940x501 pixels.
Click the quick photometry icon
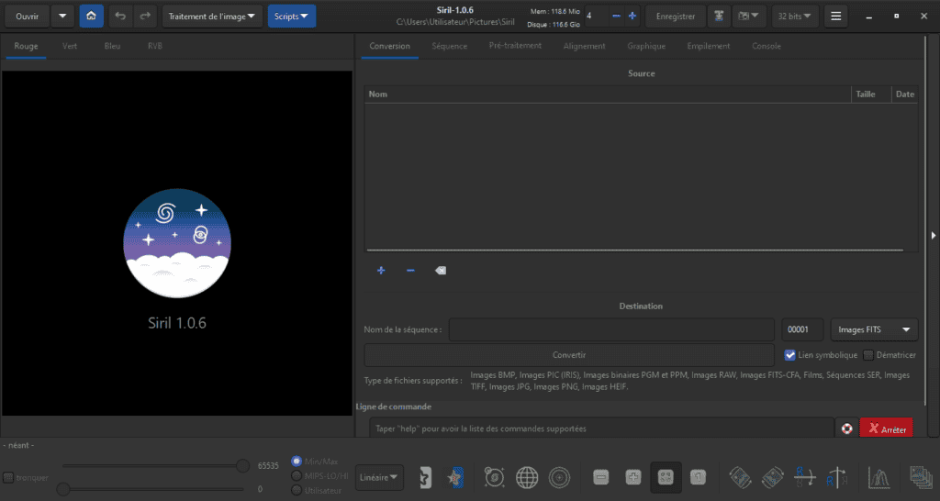425,478
